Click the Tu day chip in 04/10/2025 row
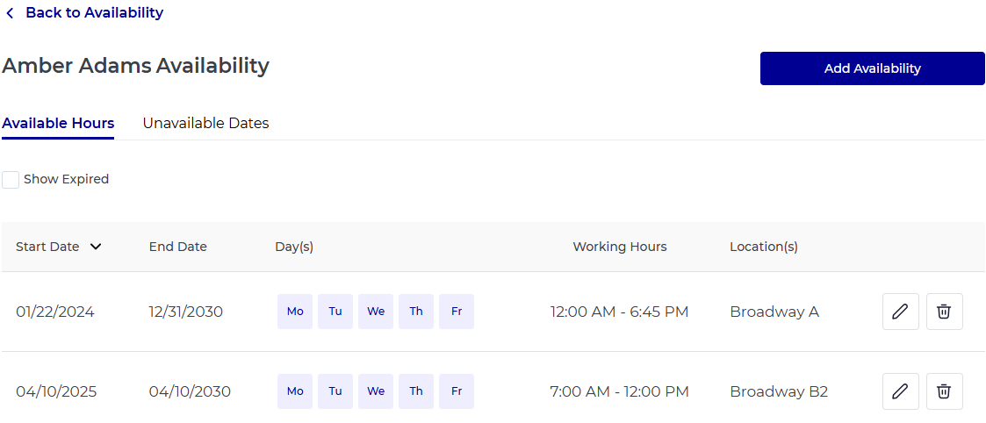This screenshot has height=423, width=986. click(335, 391)
